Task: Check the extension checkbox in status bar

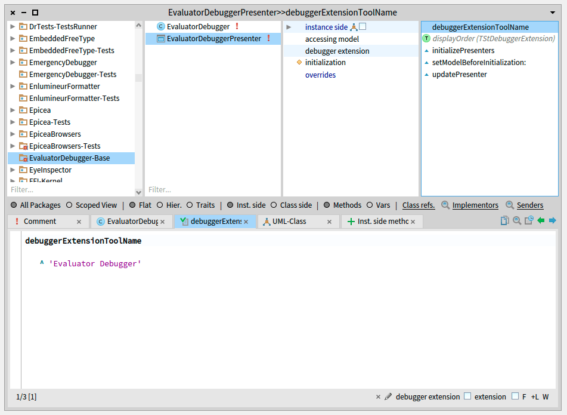Action: click(467, 396)
